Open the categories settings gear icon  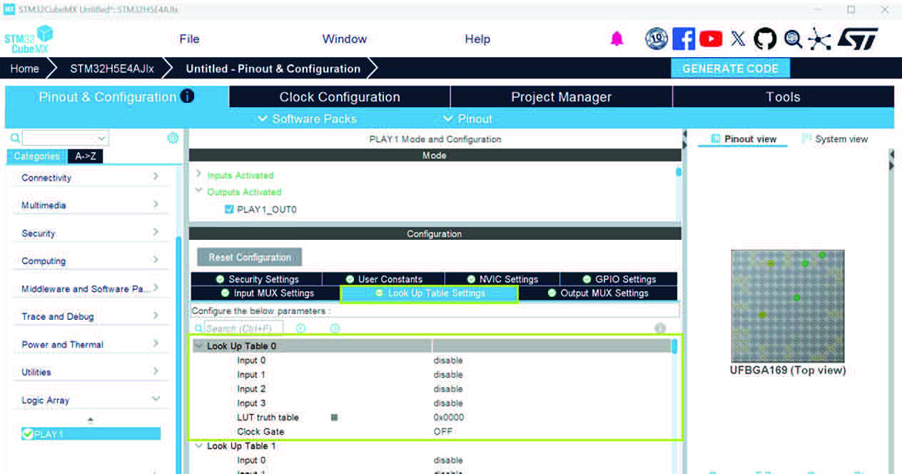point(173,138)
